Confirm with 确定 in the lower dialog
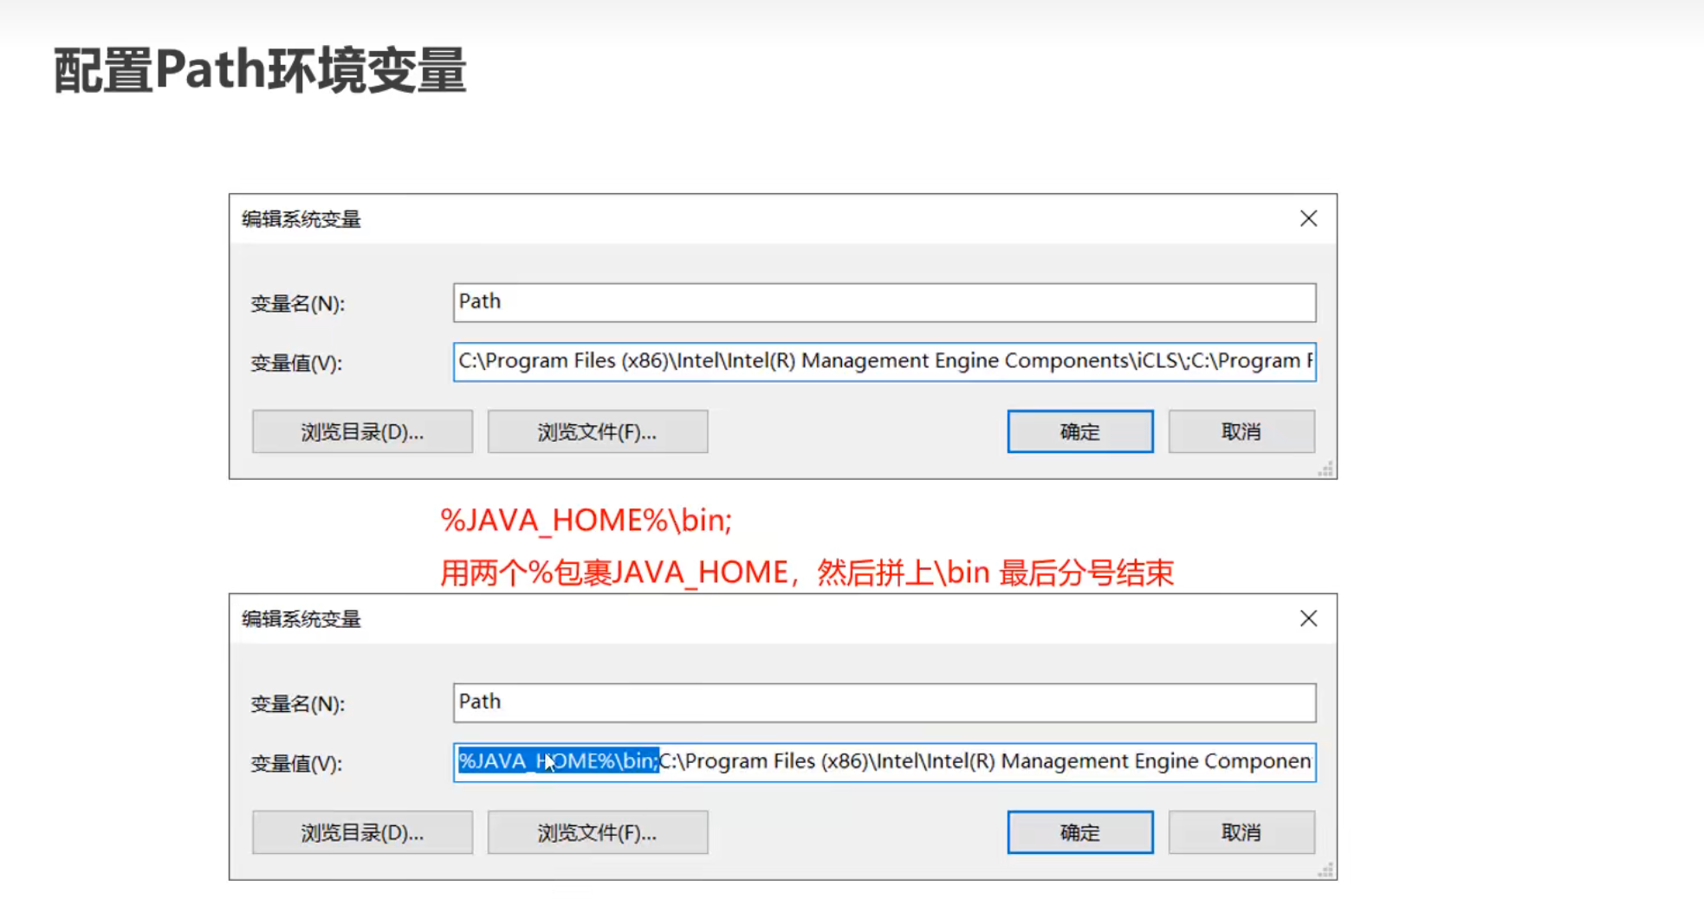 tap(1080, 832)
